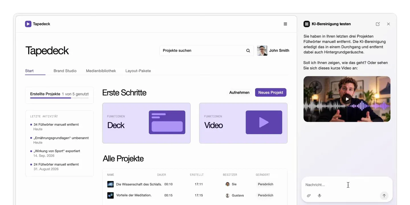Open the Deck Funktionen card
Image resolution: width=410 pixels, height=205 pixels.
click(x=146, y=123)
